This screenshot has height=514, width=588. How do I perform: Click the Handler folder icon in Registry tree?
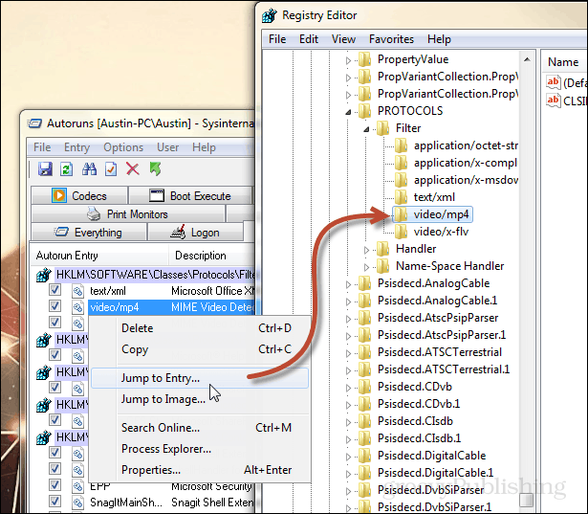point(382,249)
